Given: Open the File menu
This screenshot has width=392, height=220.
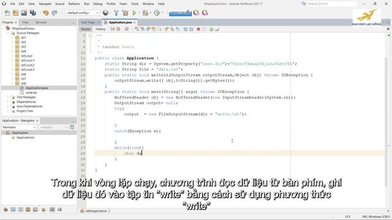Looking at the screenshot, I should [12, 4].
